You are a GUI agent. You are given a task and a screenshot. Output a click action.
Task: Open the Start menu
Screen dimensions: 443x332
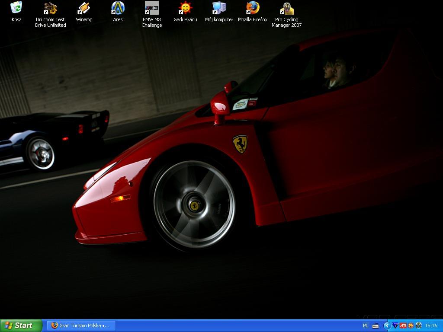pos(21,326)
